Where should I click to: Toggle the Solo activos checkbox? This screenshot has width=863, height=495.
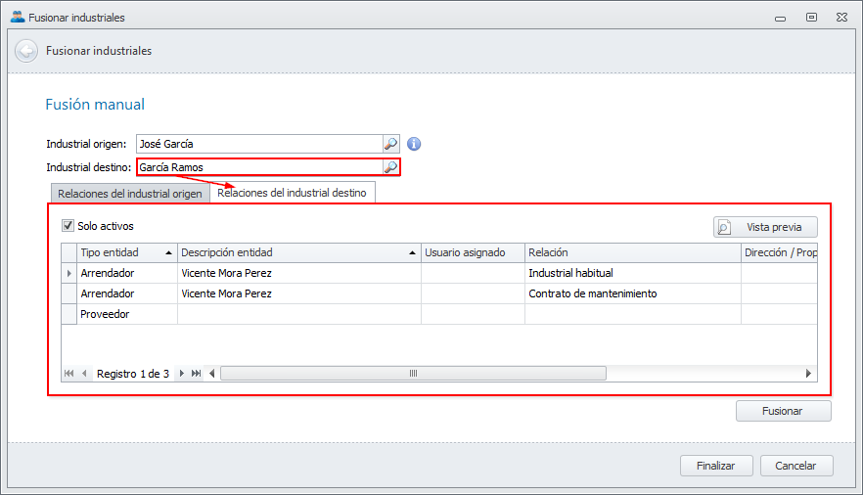[68, 226]
